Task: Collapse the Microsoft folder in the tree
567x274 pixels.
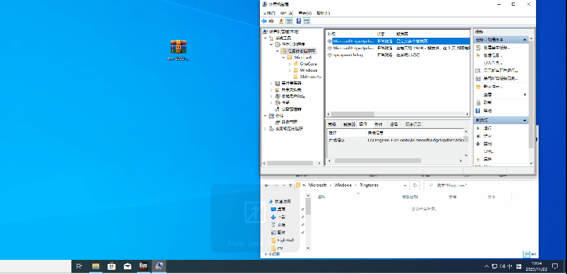Action: (283, 58)
